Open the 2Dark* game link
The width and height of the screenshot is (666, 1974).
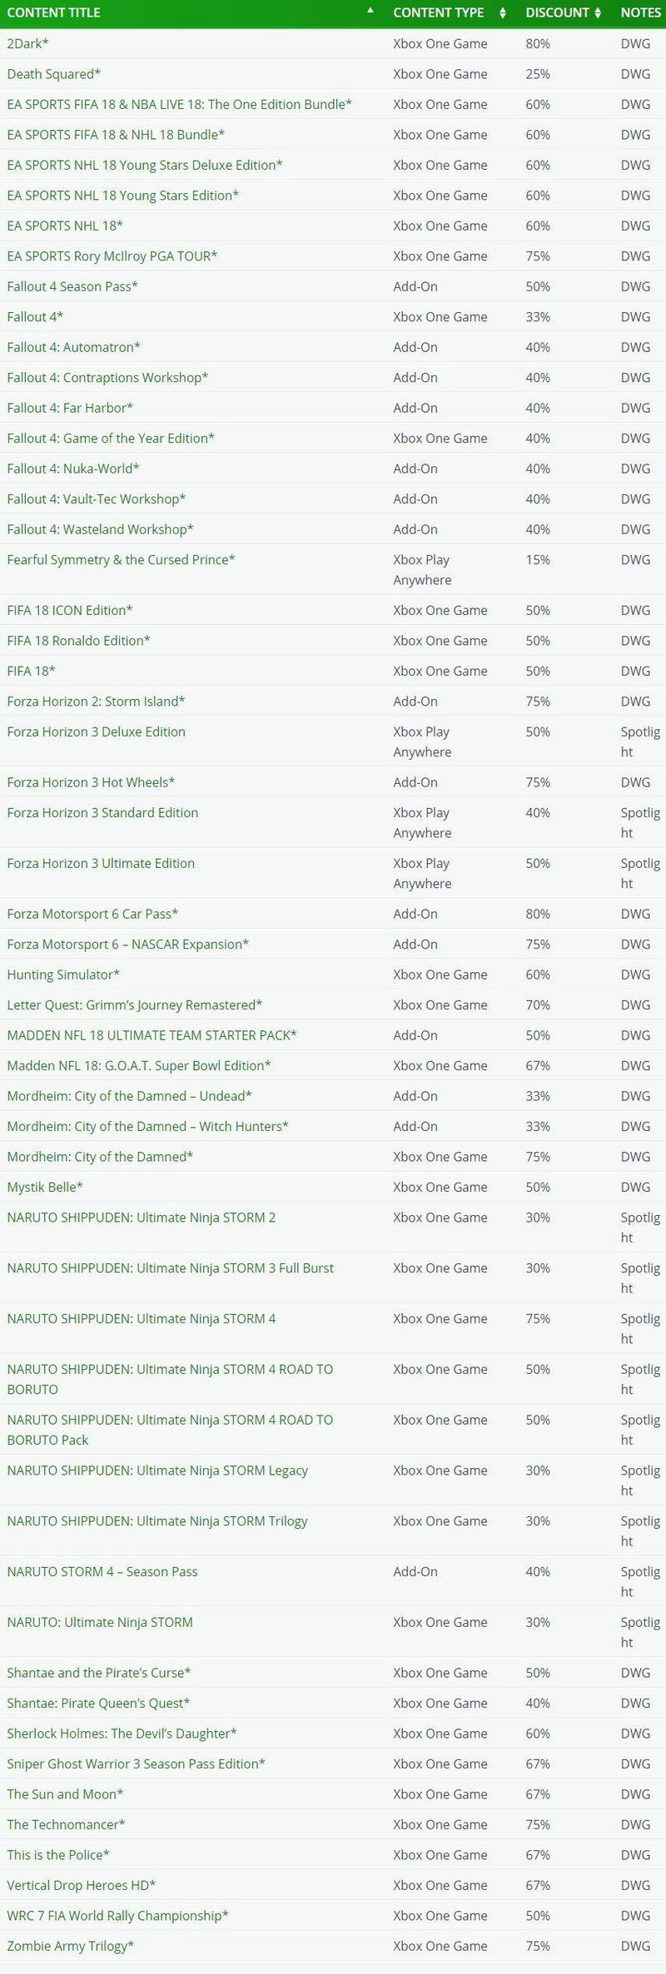[27, 43]
